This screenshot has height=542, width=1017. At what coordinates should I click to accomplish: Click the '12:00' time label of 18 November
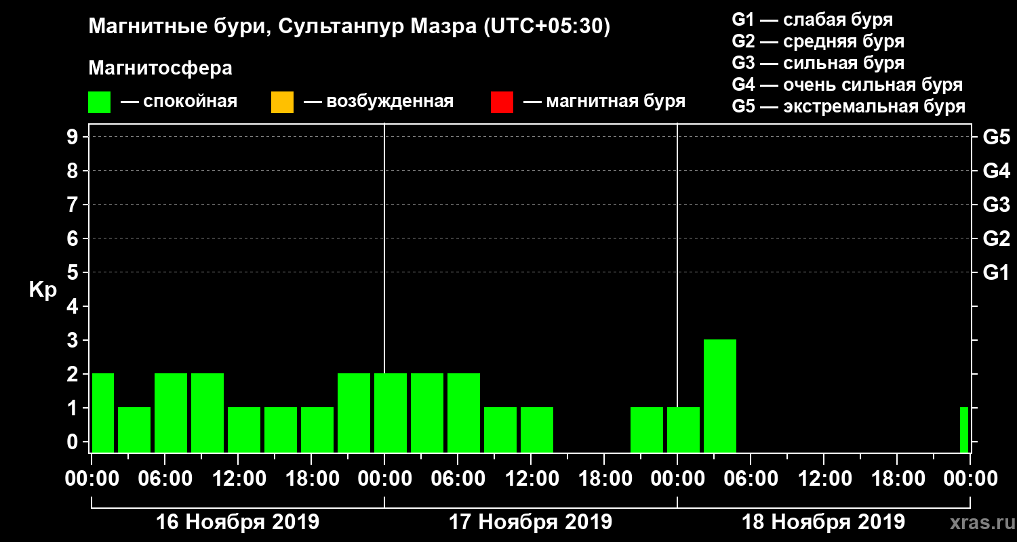(824, 478)
